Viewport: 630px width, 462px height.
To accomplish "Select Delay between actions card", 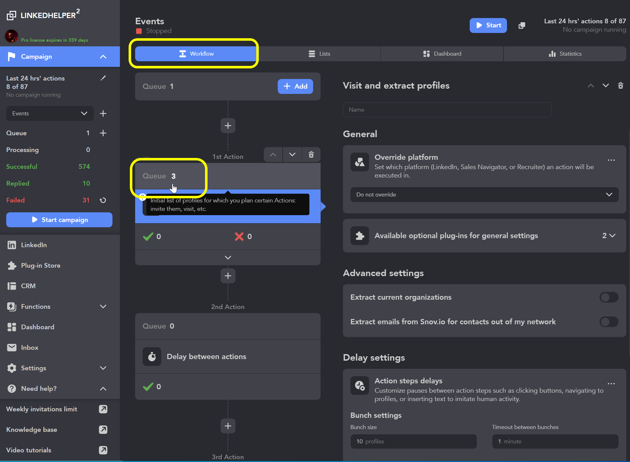I will (x=228, y=357).
